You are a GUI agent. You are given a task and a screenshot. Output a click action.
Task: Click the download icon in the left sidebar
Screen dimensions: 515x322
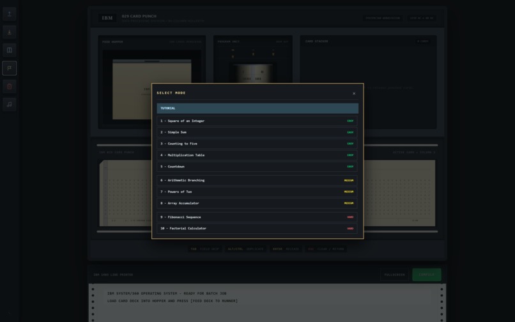coord(9,32)
